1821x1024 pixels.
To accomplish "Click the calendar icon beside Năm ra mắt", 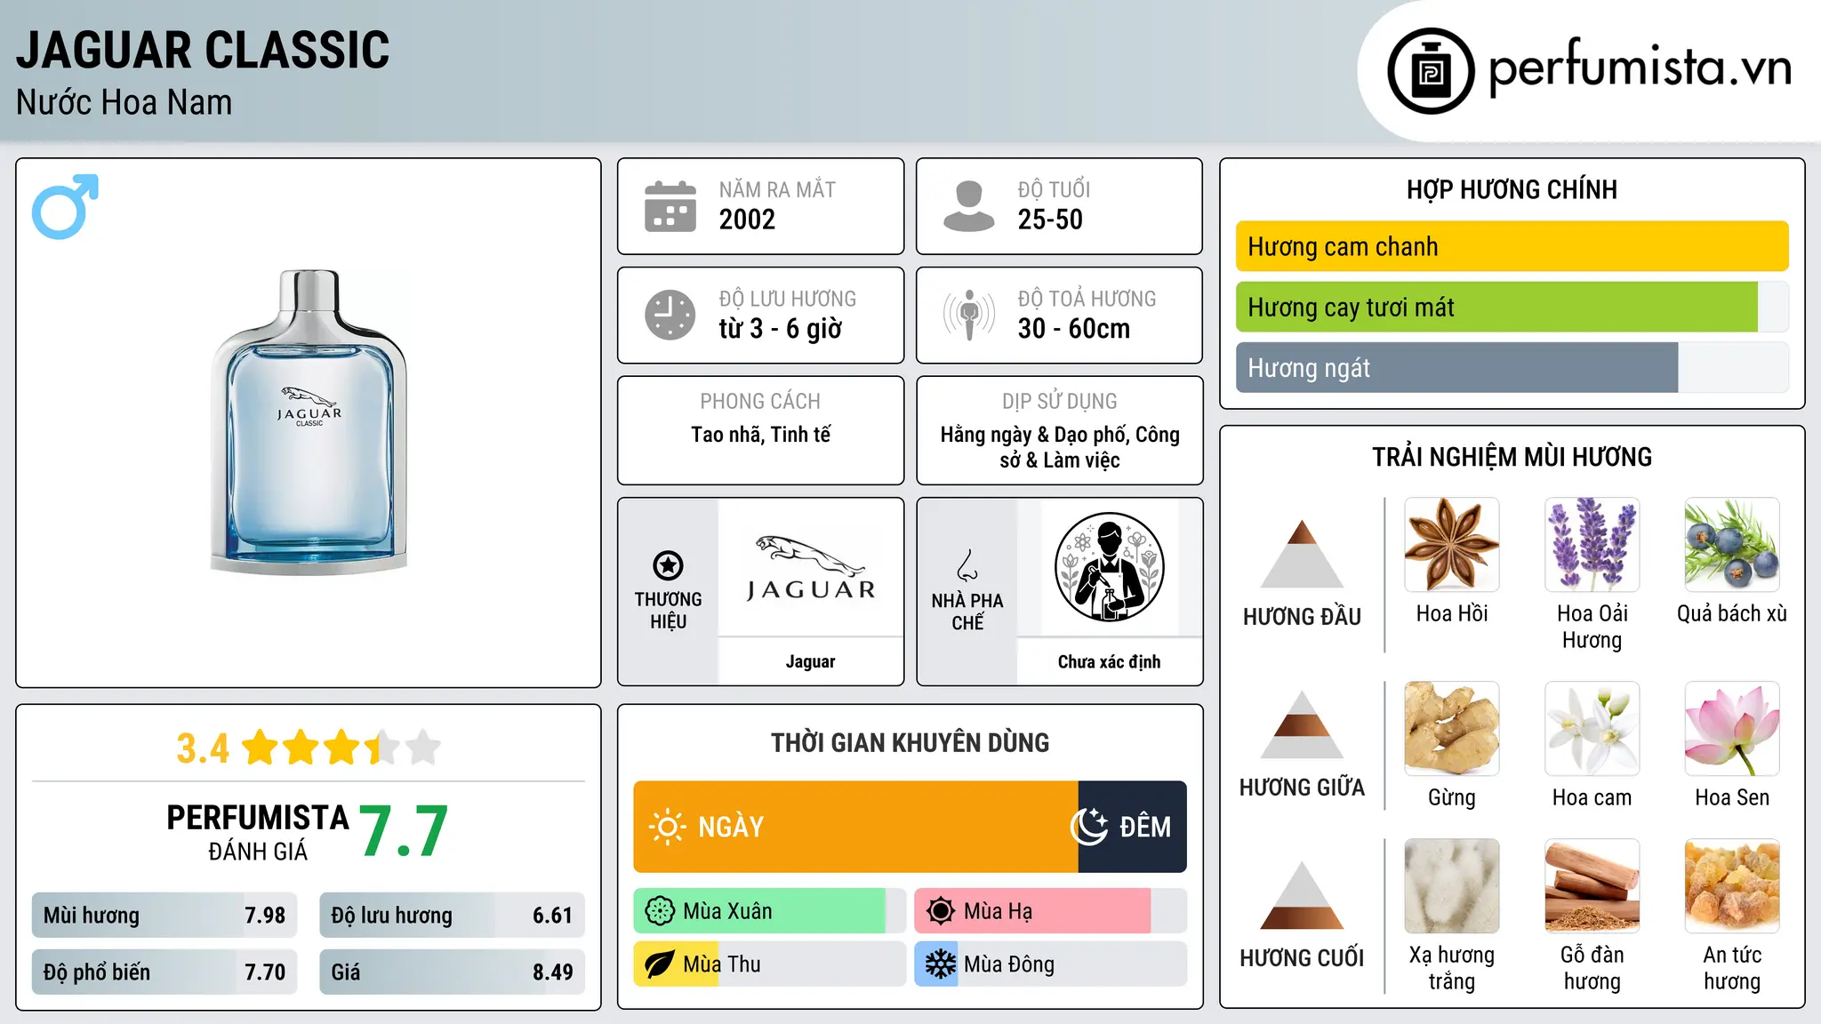I will tap(670, 206).
